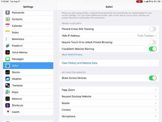162x122 pixels.
Task: Open Health settings
Action: coord(28,112)
